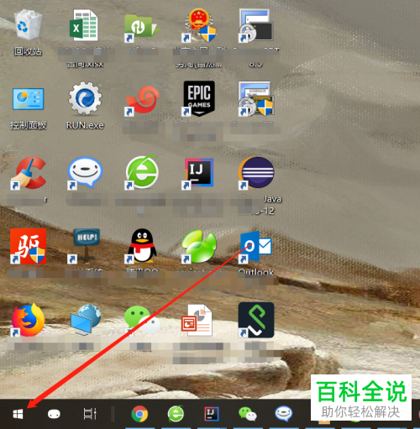The height and width of the screenshot is (429, 420).
Task: Open the network globe monitor icon
Action: click(86, 320)
